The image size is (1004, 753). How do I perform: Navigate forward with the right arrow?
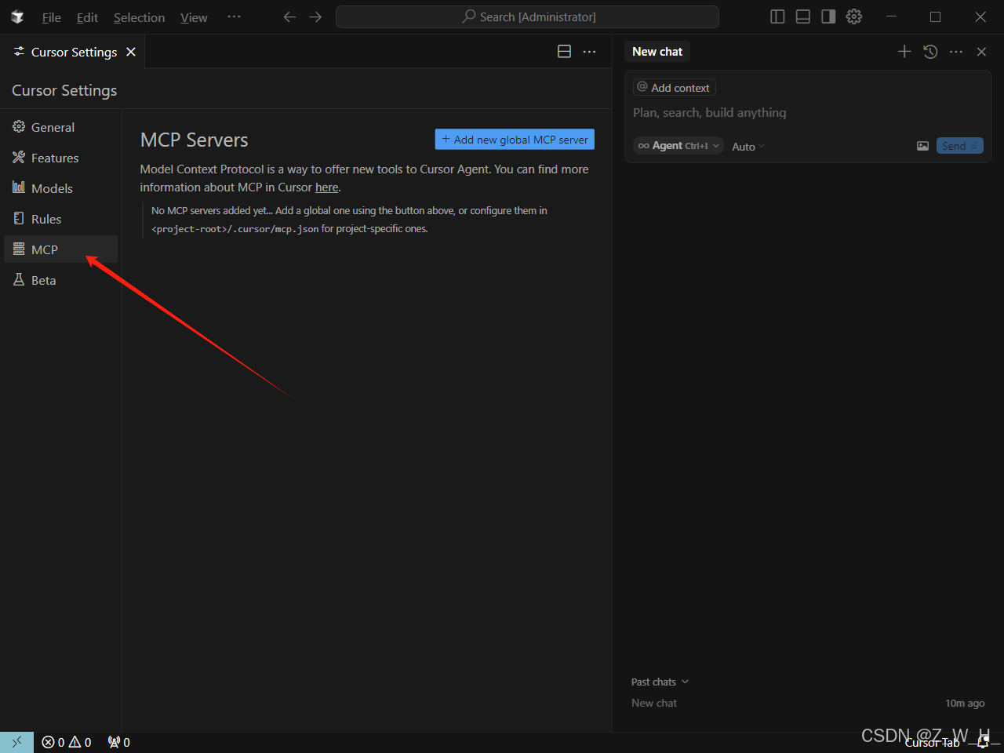pos(315,16)
